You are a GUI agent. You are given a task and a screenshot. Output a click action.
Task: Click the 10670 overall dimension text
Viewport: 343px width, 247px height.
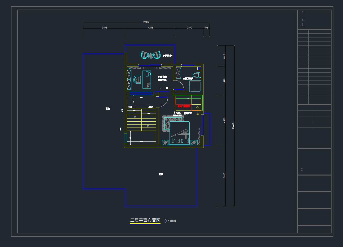[x=146, y=22]
